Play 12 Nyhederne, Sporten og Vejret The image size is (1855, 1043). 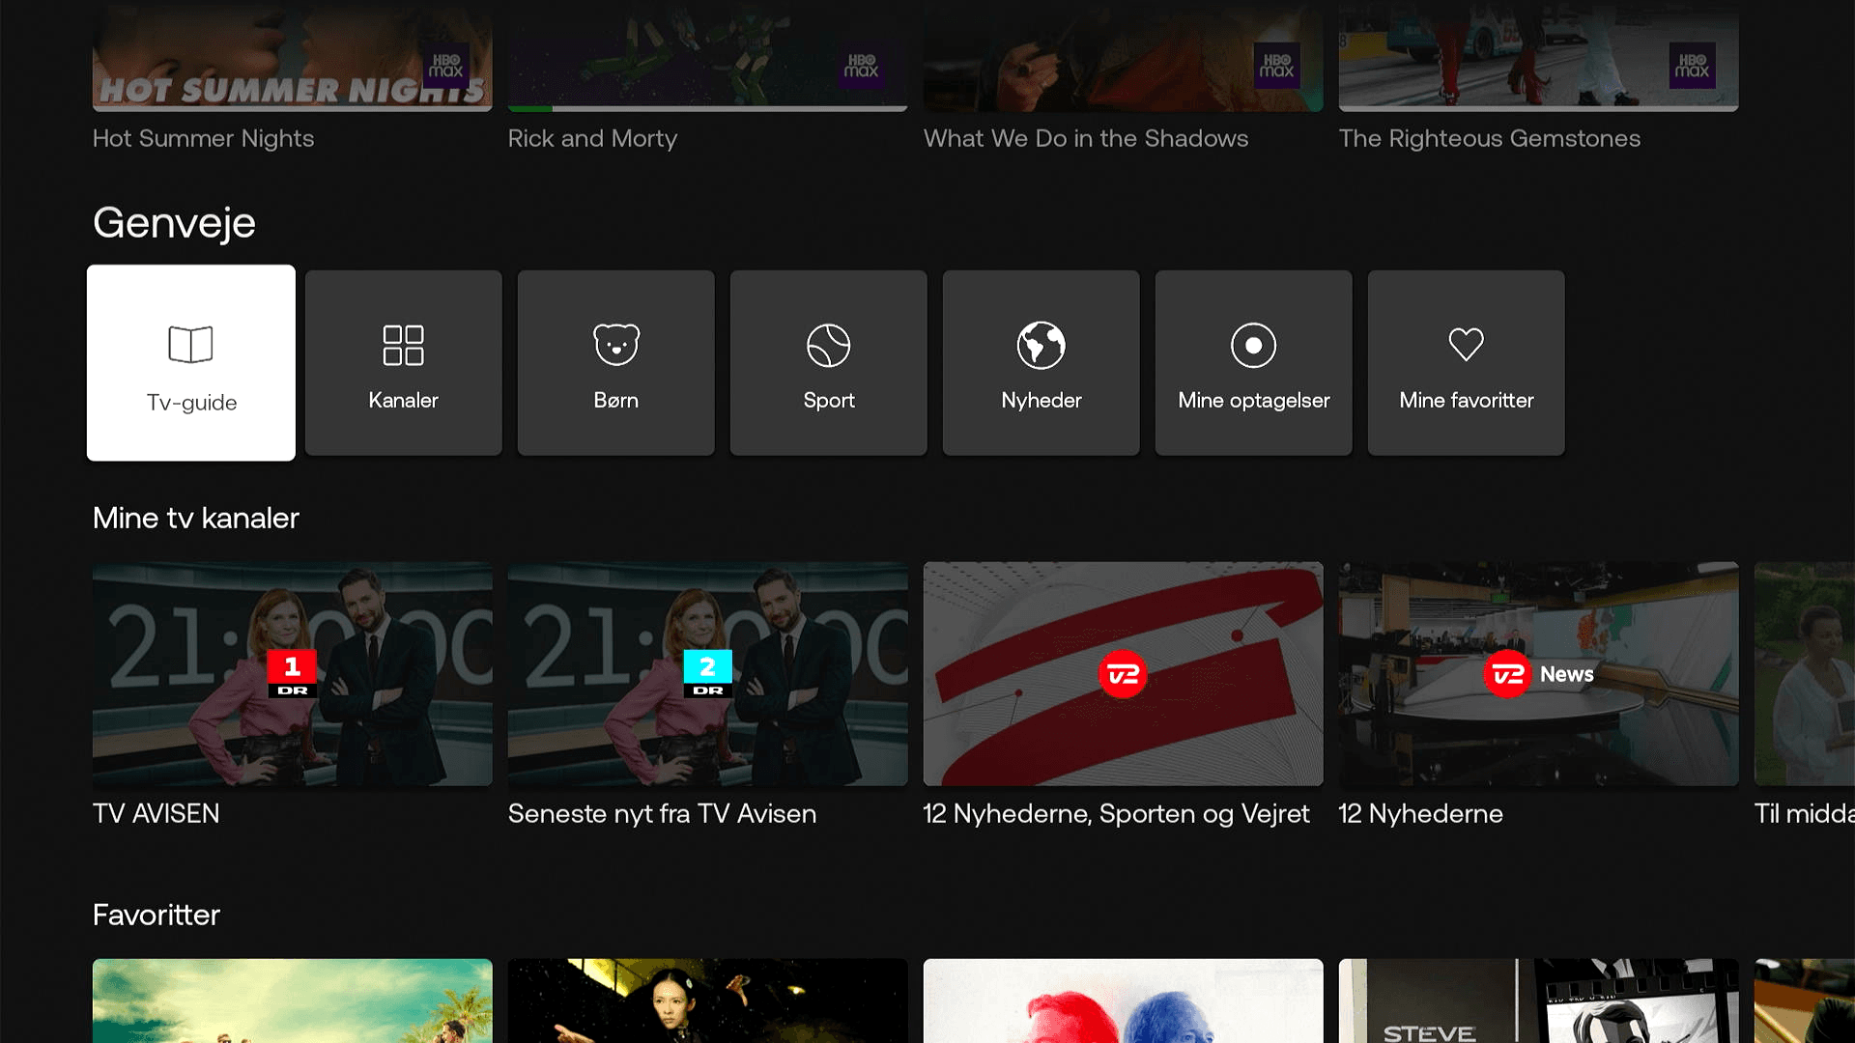pyautogui.click(x=1116, y=813)
